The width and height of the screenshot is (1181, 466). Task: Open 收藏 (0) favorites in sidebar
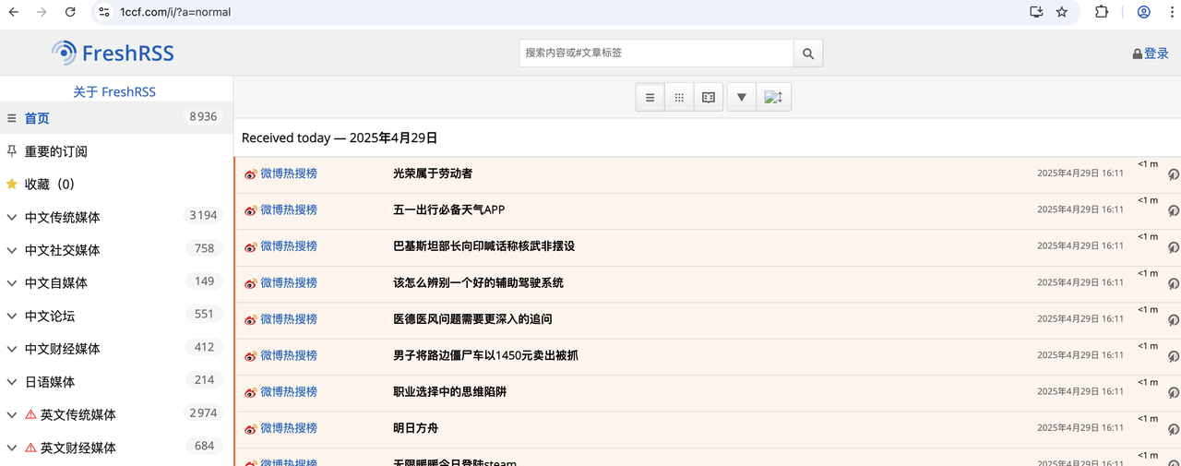(49, 185)
